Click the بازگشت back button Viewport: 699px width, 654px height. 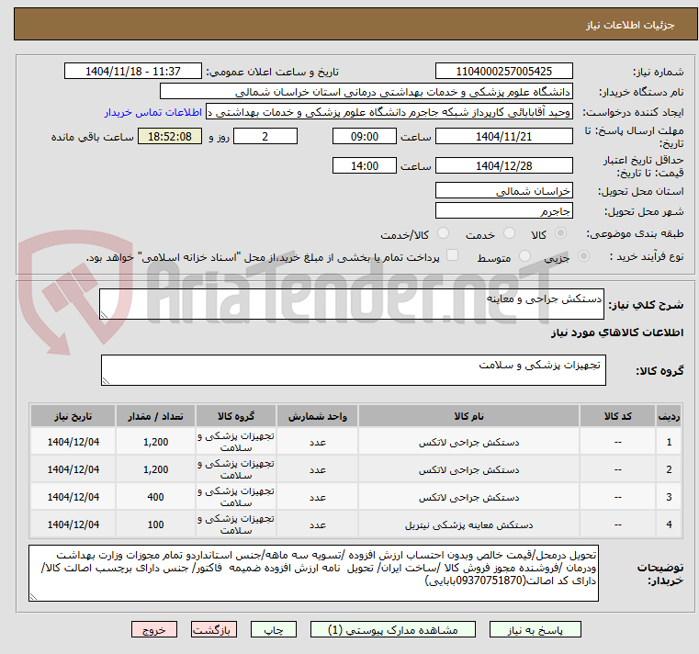[x=214, y=630]
